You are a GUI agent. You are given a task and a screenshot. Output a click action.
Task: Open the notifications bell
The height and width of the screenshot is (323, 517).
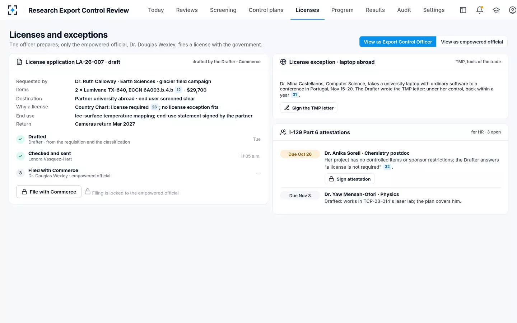(x=480, y=10)
